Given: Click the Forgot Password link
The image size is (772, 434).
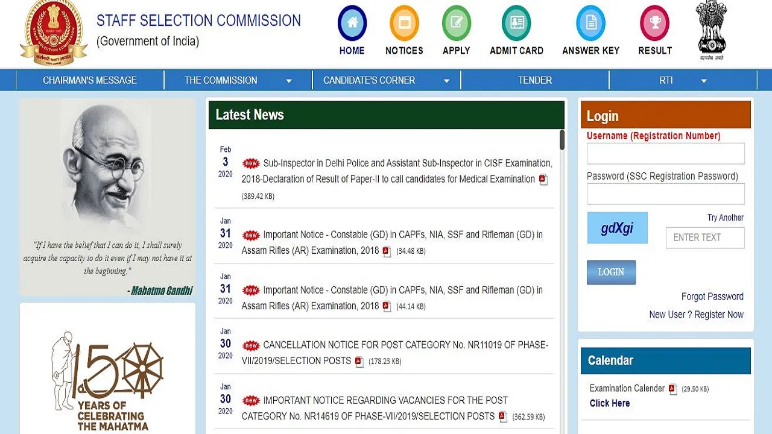Looking at the screenshot, I should [712, 297].
